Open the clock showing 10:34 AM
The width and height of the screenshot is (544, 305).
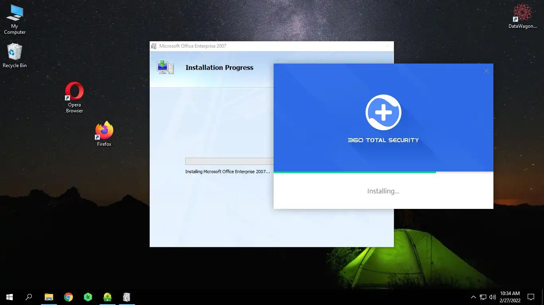[x=510, y=297]
